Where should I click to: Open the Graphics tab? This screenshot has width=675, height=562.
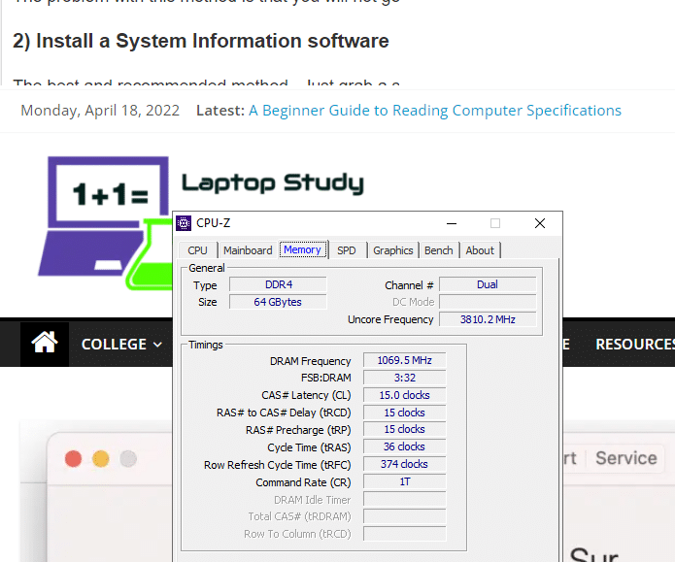(393, 250)
